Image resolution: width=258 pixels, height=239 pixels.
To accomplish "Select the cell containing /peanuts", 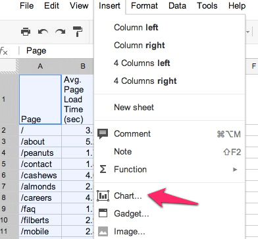I will click(x=40, y=153).
